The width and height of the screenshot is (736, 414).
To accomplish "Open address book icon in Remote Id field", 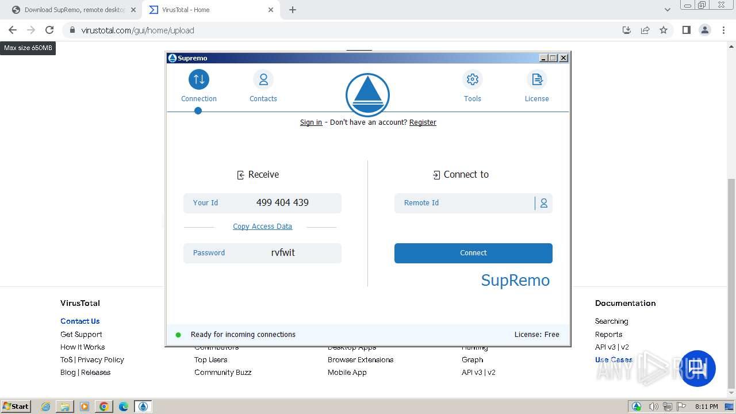I will tap(543, 203).
